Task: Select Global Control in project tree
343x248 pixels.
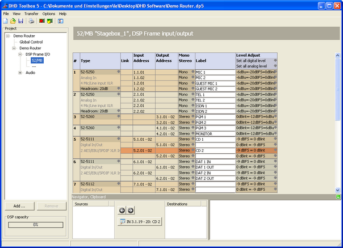Action: [31, 42]
